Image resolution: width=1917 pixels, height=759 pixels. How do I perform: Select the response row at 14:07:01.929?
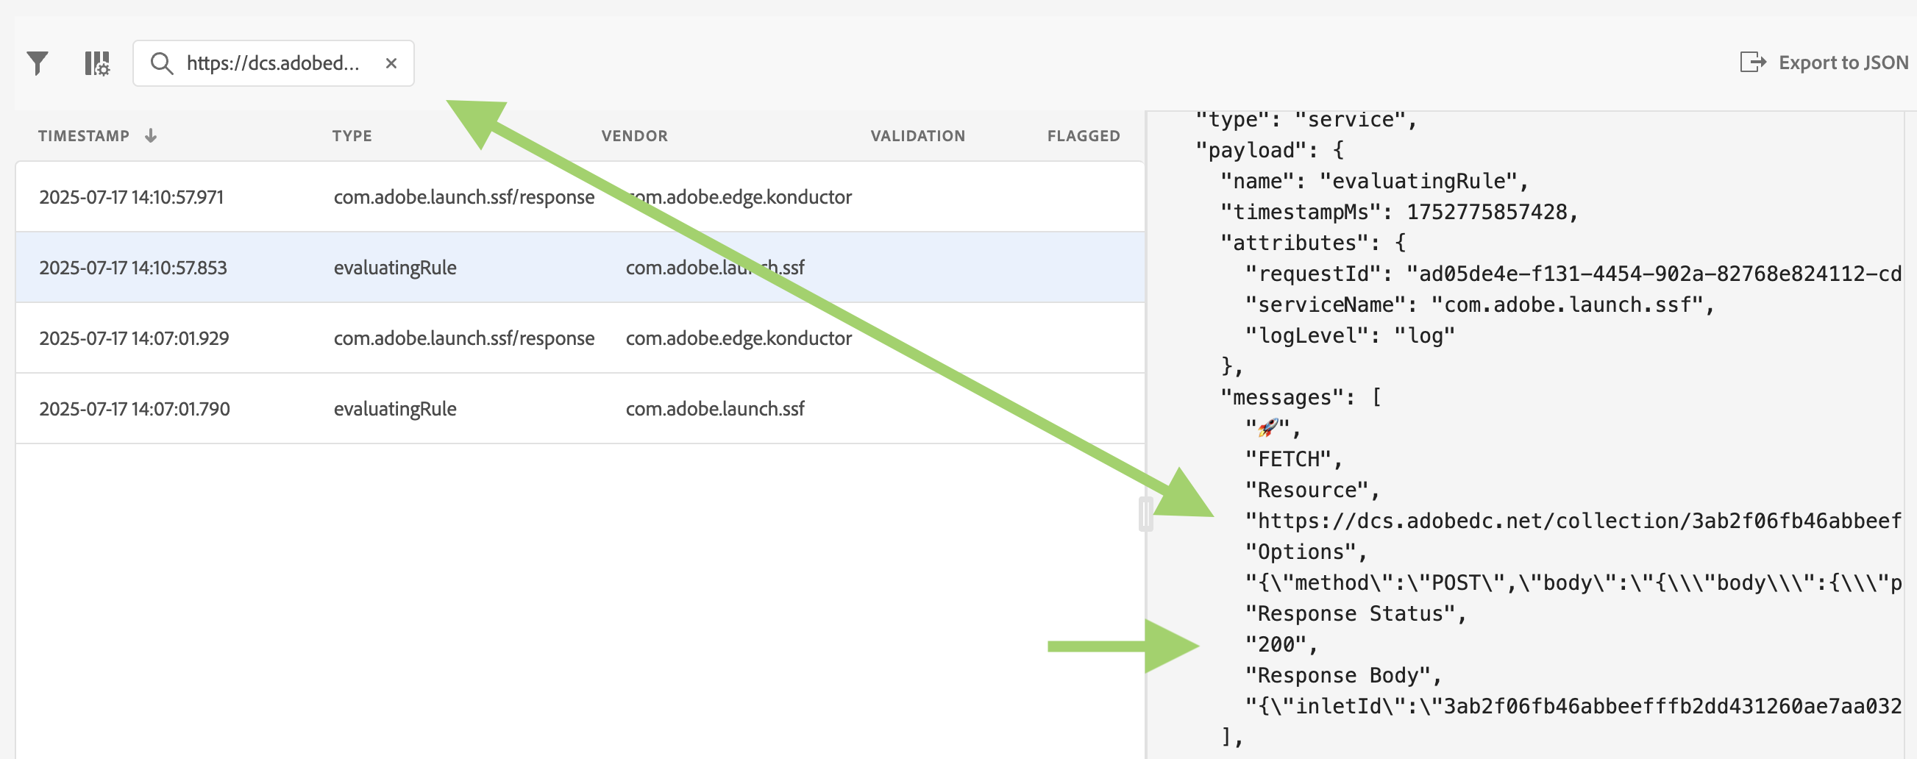coord(580,338)
